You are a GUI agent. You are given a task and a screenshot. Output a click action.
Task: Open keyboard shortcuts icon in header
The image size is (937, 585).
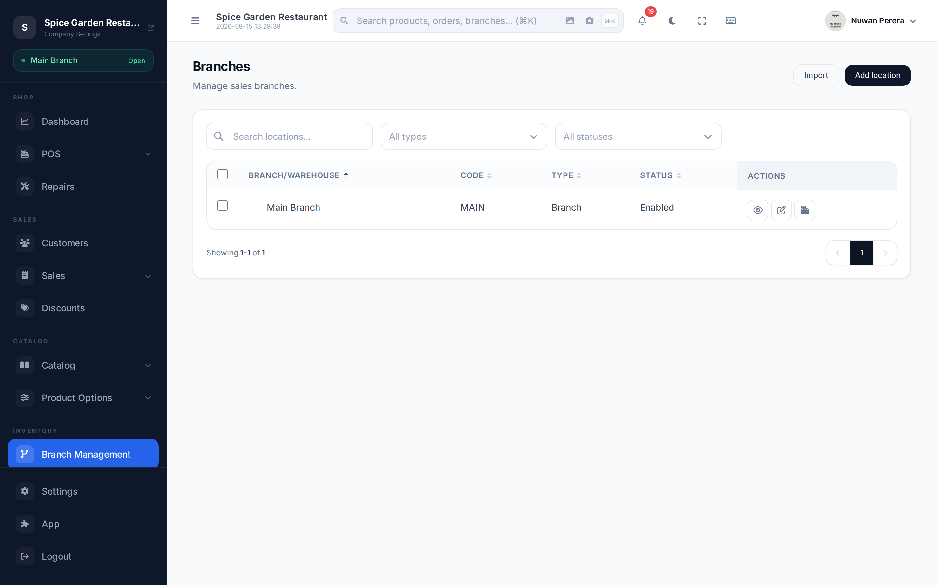(x=731, y=20)
